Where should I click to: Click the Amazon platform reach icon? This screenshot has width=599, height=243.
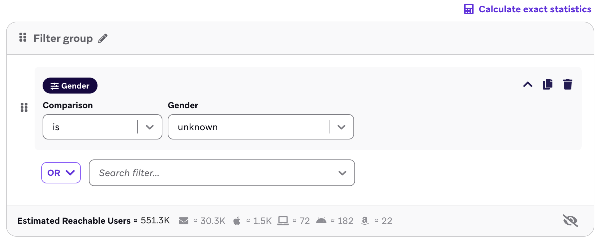pos(365,221)
